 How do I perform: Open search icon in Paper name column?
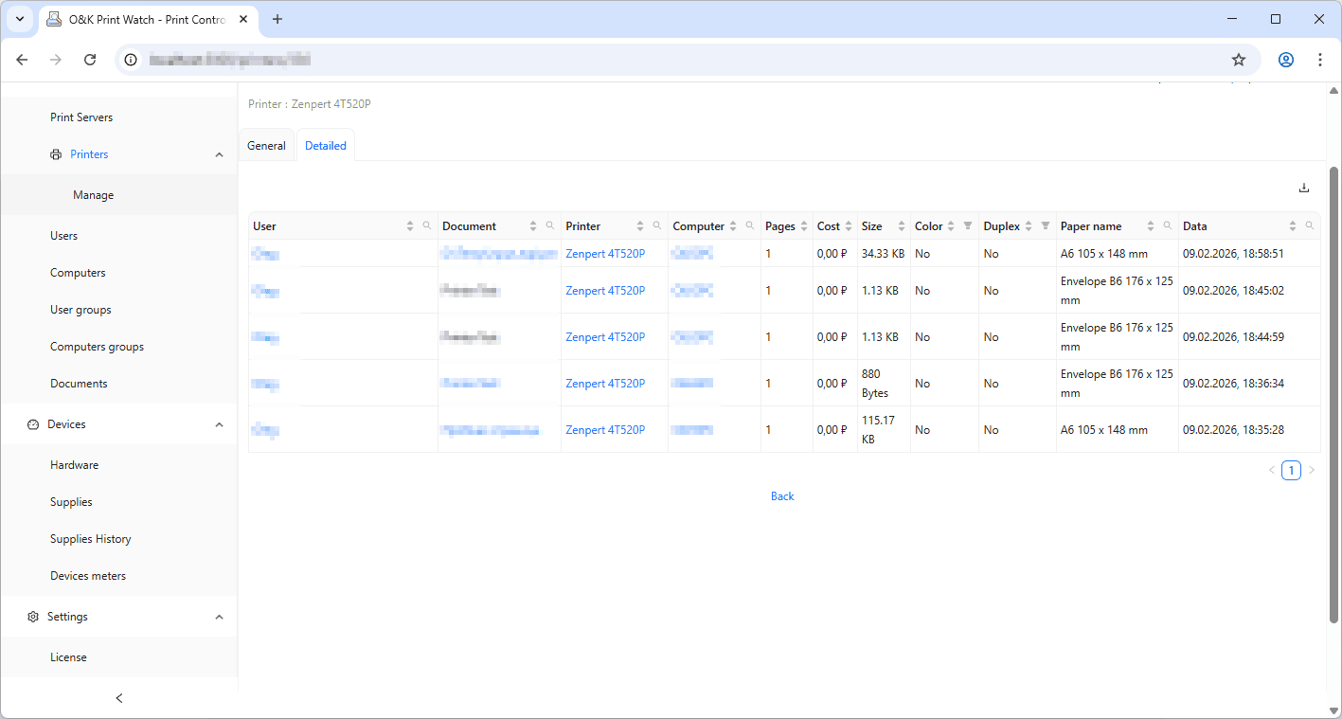point(1167,225)
